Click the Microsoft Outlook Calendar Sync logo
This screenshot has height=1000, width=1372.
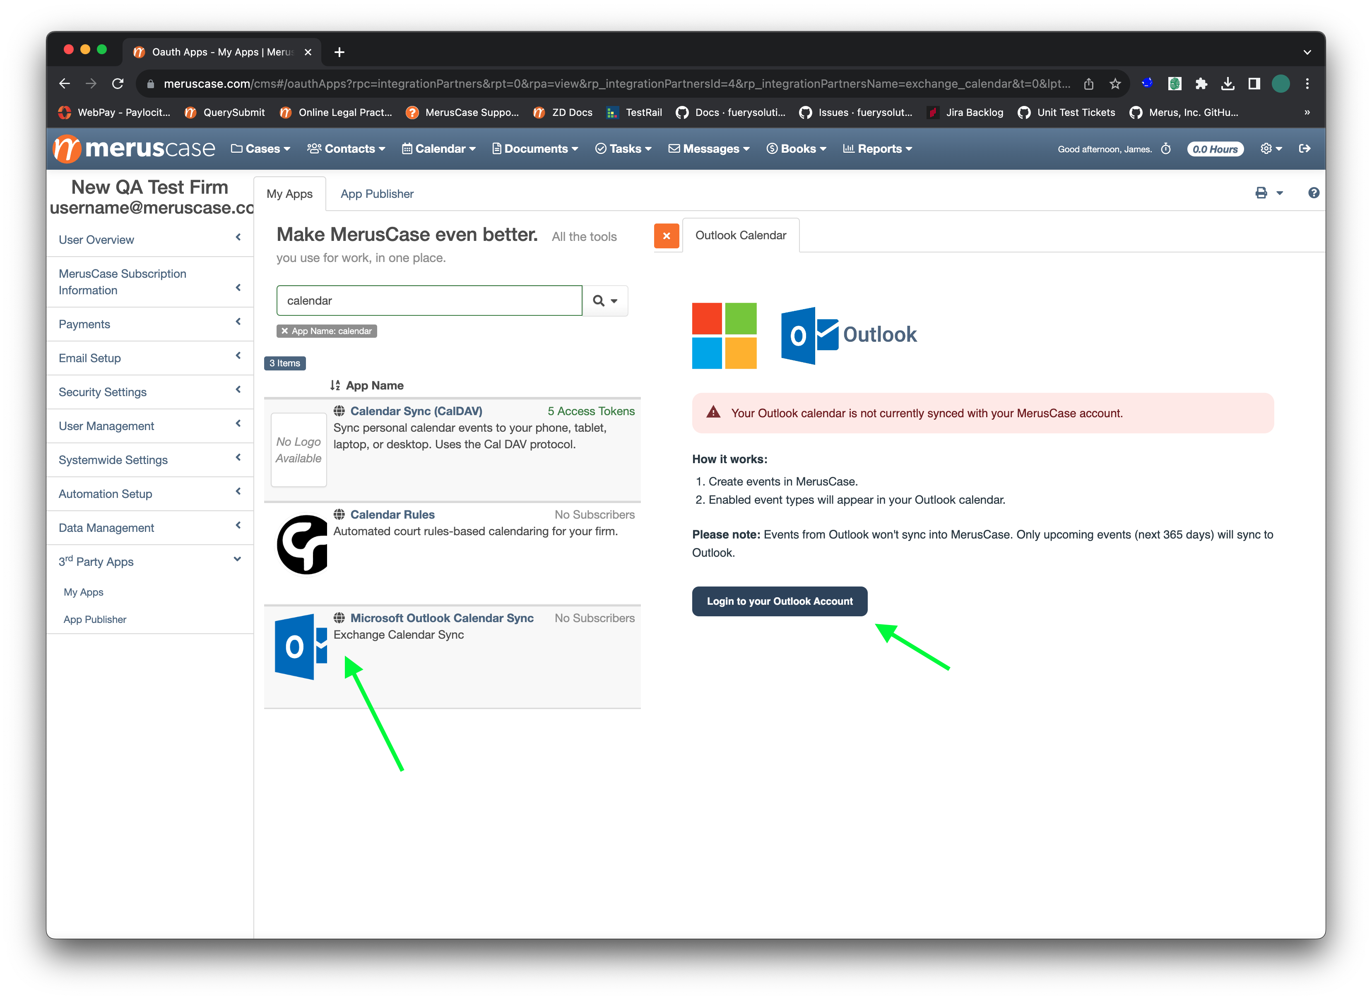pos(301,647)
